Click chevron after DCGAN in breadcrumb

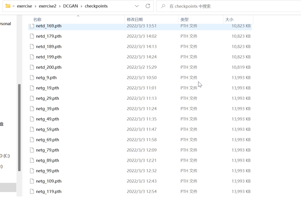(82, 6)
